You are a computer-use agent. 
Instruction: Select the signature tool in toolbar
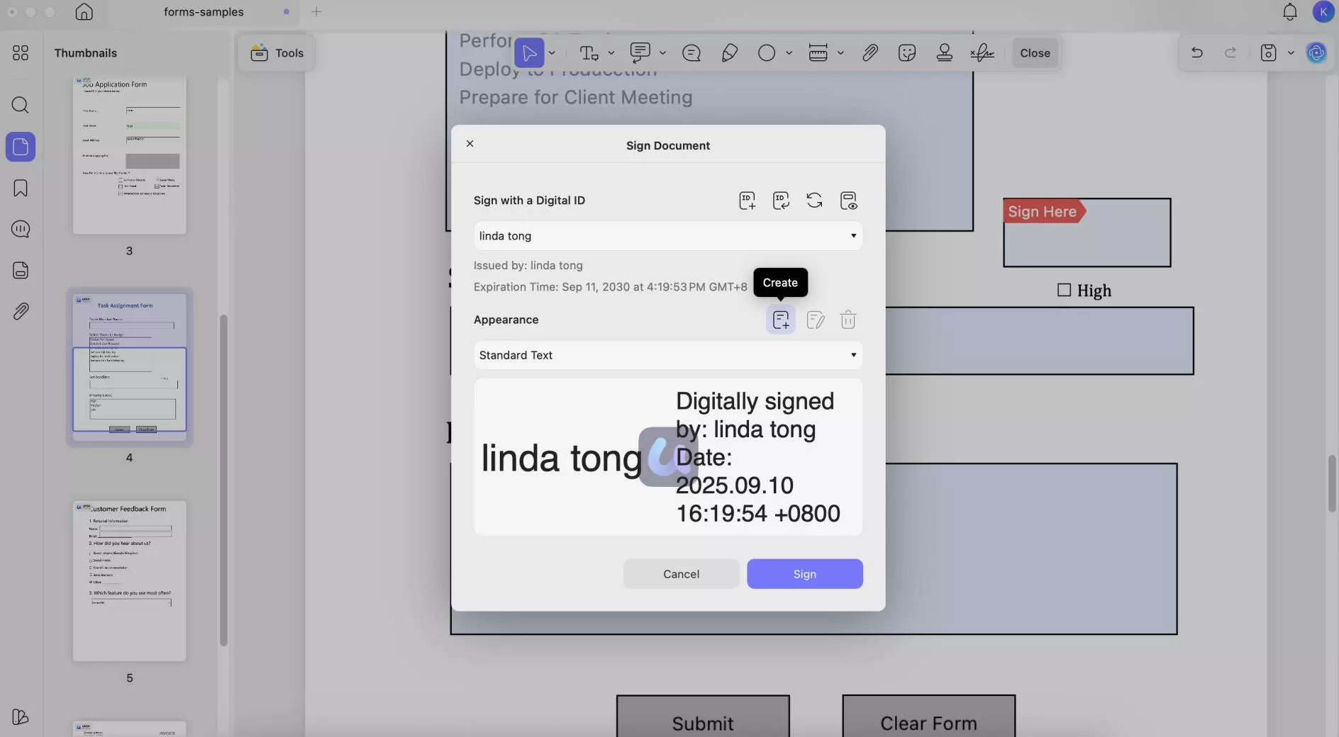point(982,52)
